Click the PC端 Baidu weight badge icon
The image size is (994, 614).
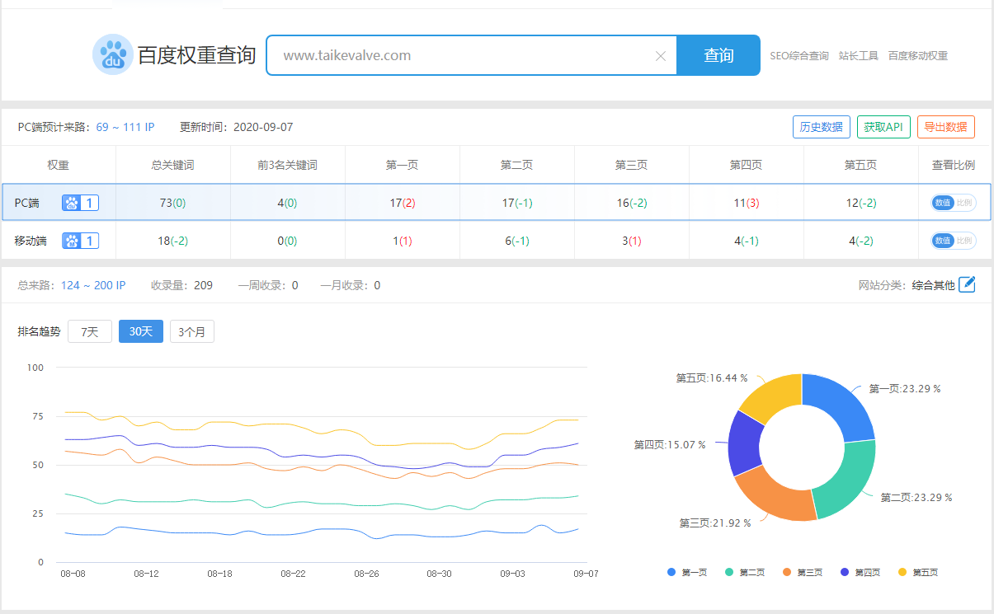(x=73, y=202)
